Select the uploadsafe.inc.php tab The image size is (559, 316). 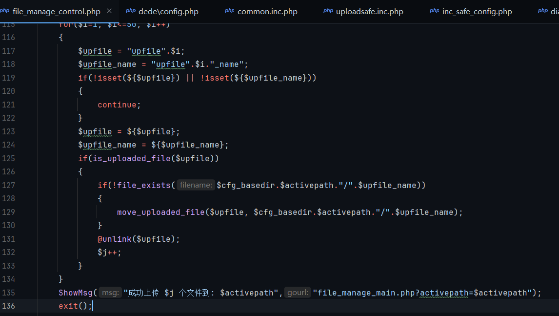click(369, 11)
